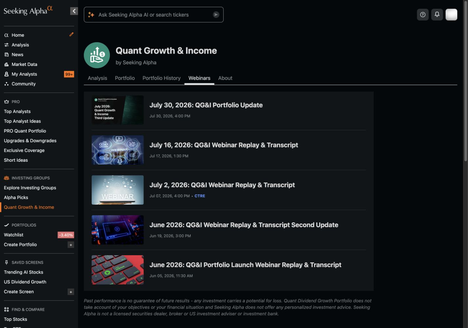Image resolution: width=468 pixels, height=328 pixels.
Task: Switch to the Analysis tab
Action: click(x=98, y=78)
